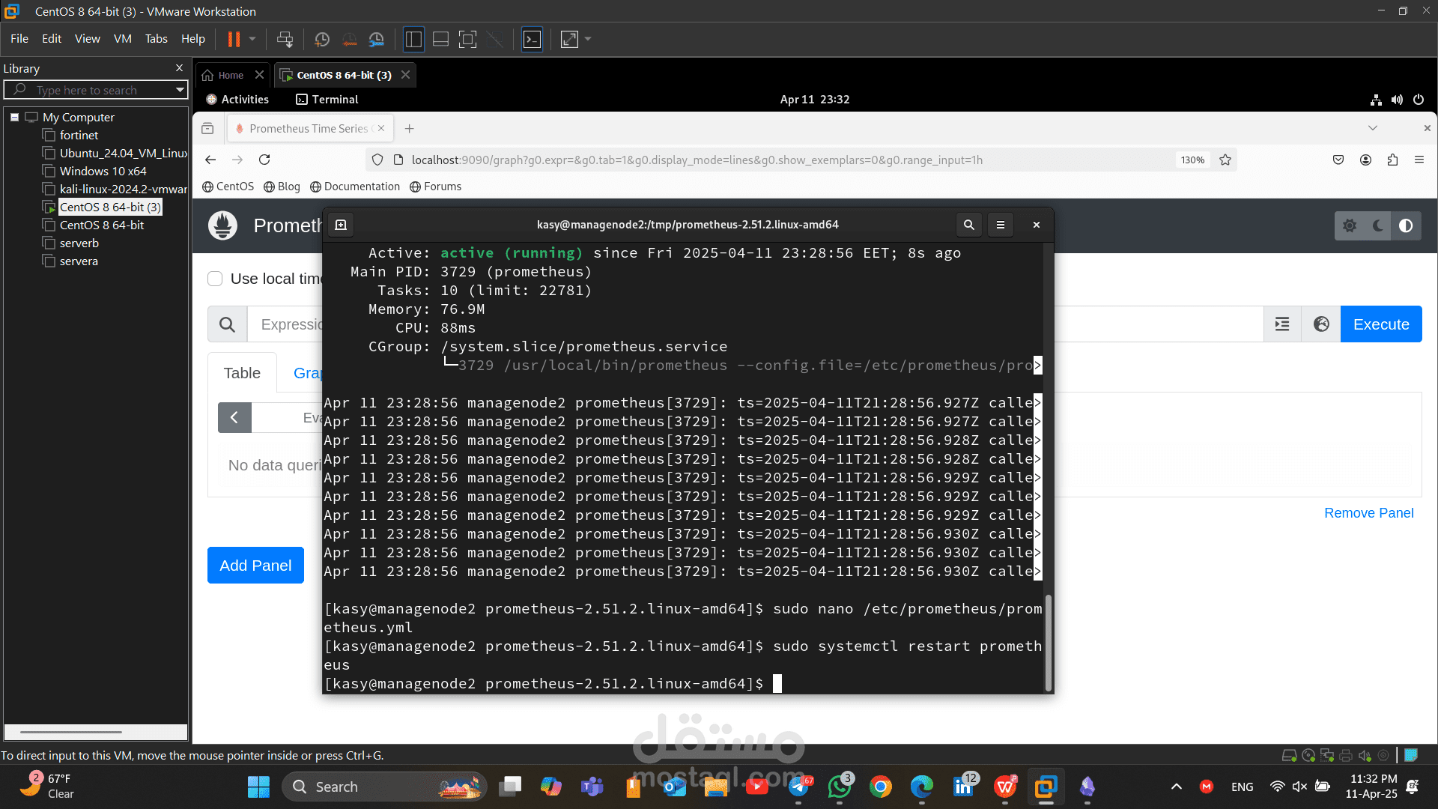Open the Library search filter dropdown
Viewport: 1438px width, 809px height.
click(180, 90)
